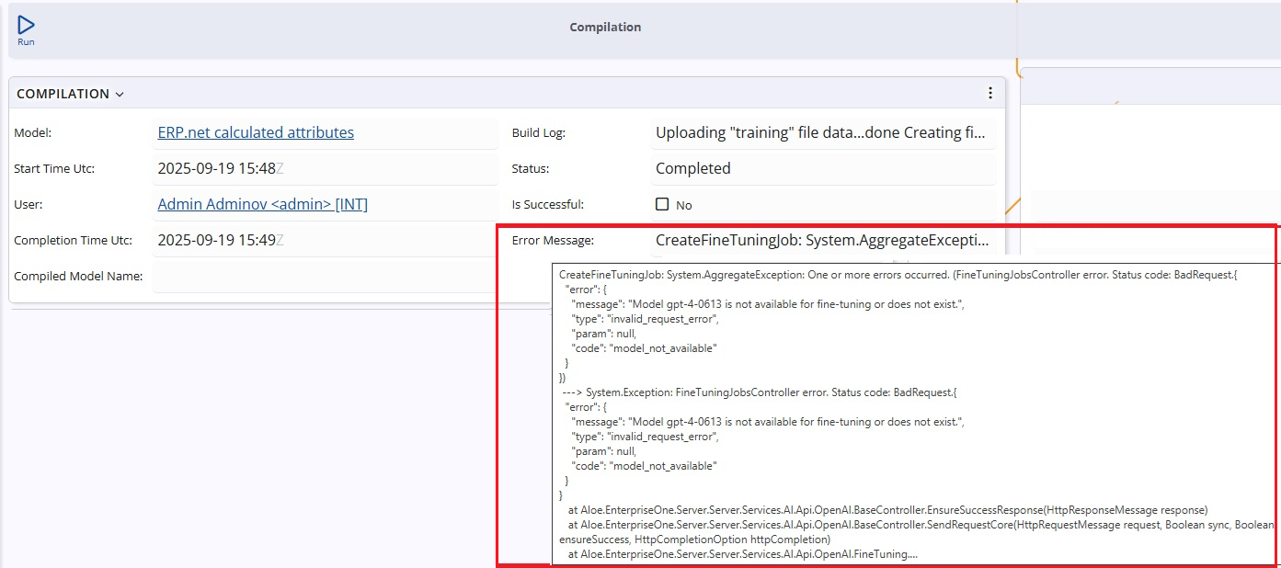
Task: Click the Start Time Utc value field
Action: tap(322, 168)
